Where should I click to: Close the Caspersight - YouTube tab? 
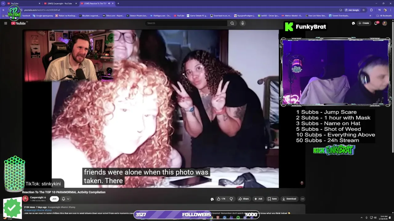[76, 3]
